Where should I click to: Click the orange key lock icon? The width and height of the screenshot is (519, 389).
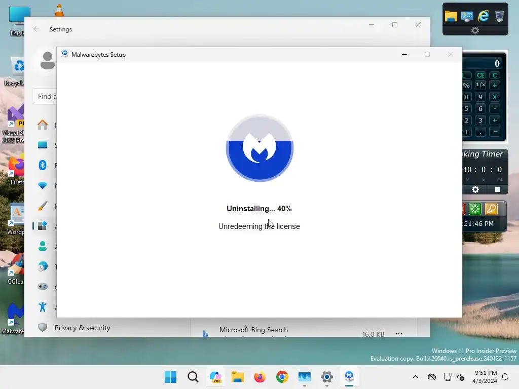[x=491, y=209]
